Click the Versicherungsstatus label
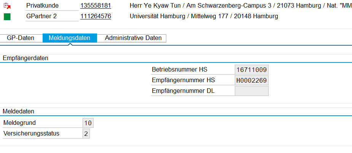 (32, 134)
